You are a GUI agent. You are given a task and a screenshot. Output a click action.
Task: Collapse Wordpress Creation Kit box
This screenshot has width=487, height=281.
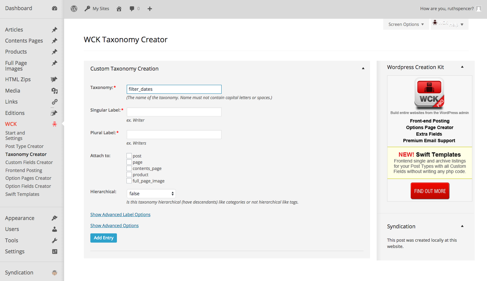(x=462, y=67)
